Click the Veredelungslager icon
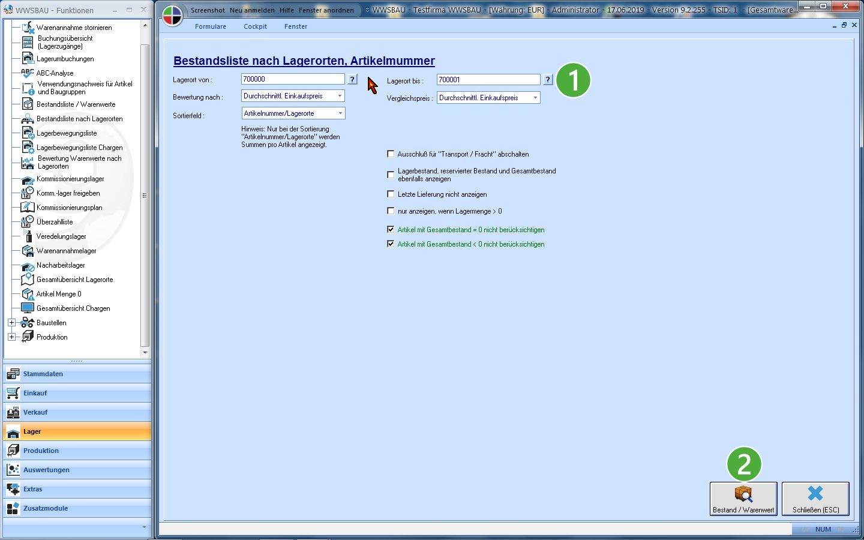The width and height of the screenshot is (864, 540). (28, 236)
